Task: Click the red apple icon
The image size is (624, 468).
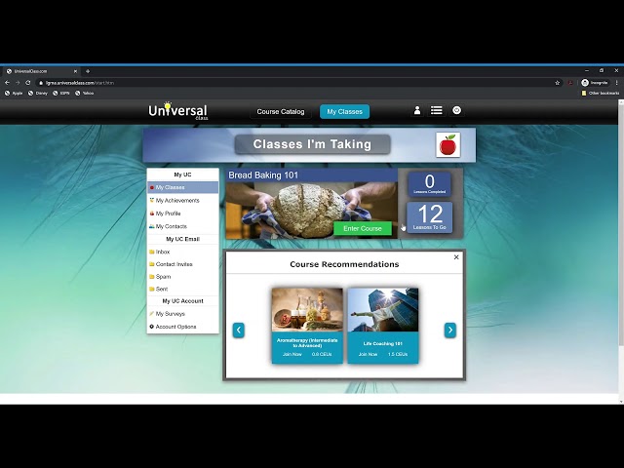Action: (448, 145)
